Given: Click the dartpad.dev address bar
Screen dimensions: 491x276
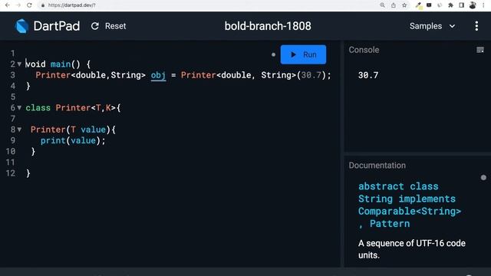Looking at the screenshot, I should (206, 5).
